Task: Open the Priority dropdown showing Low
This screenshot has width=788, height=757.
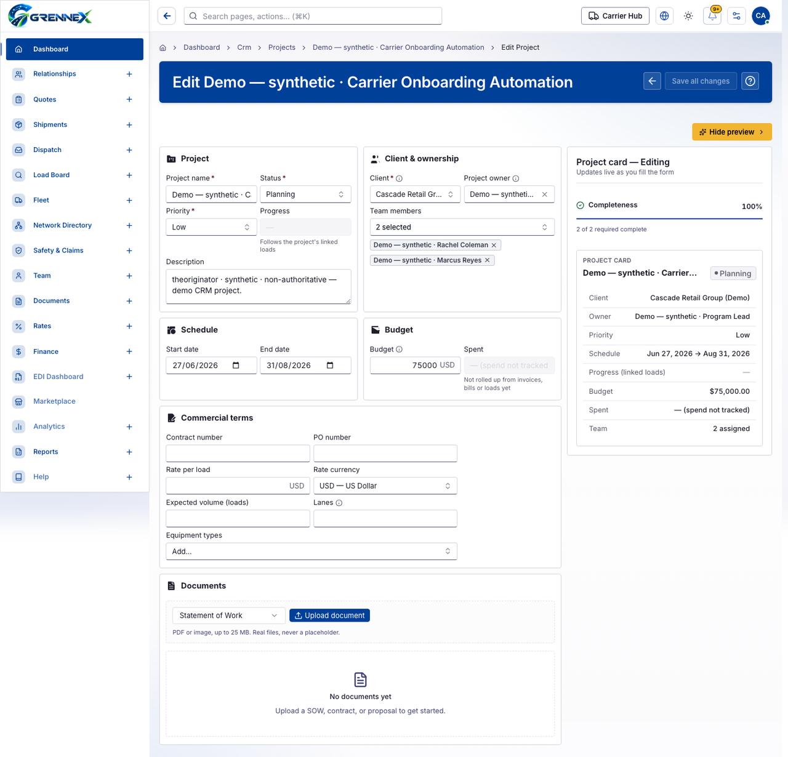Action: [211, 227]
